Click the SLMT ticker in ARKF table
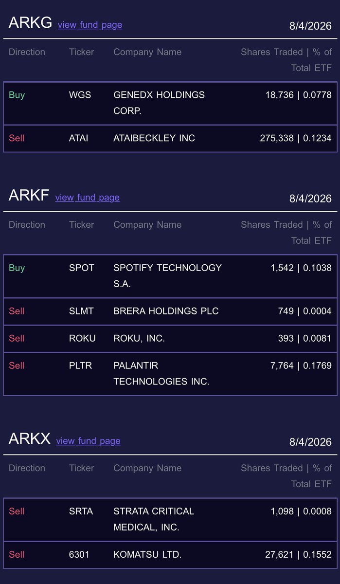This screenshot has width=340, height=584. coord(81,311)
